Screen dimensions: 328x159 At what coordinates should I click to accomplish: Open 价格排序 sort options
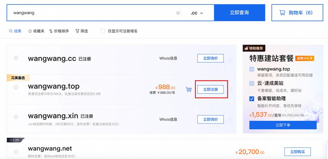coord(59,31)
